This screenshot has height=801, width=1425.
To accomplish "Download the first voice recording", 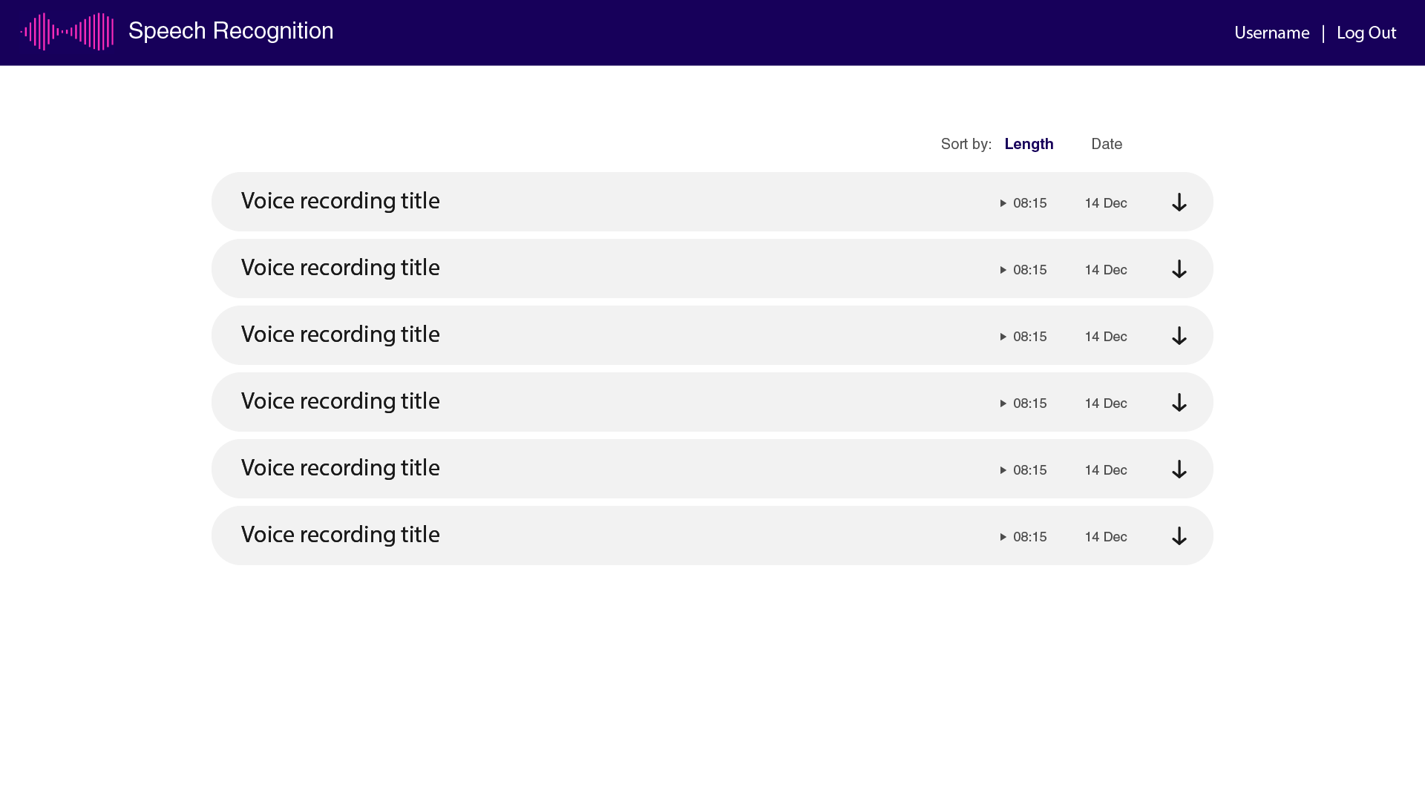I will point(1179,202).
